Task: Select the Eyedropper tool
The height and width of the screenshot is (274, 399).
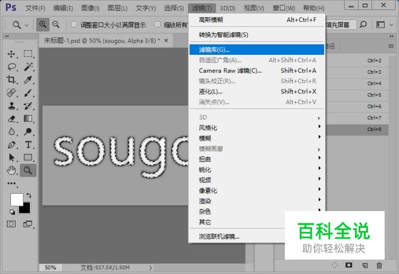Action: click(x=28, y=80)
